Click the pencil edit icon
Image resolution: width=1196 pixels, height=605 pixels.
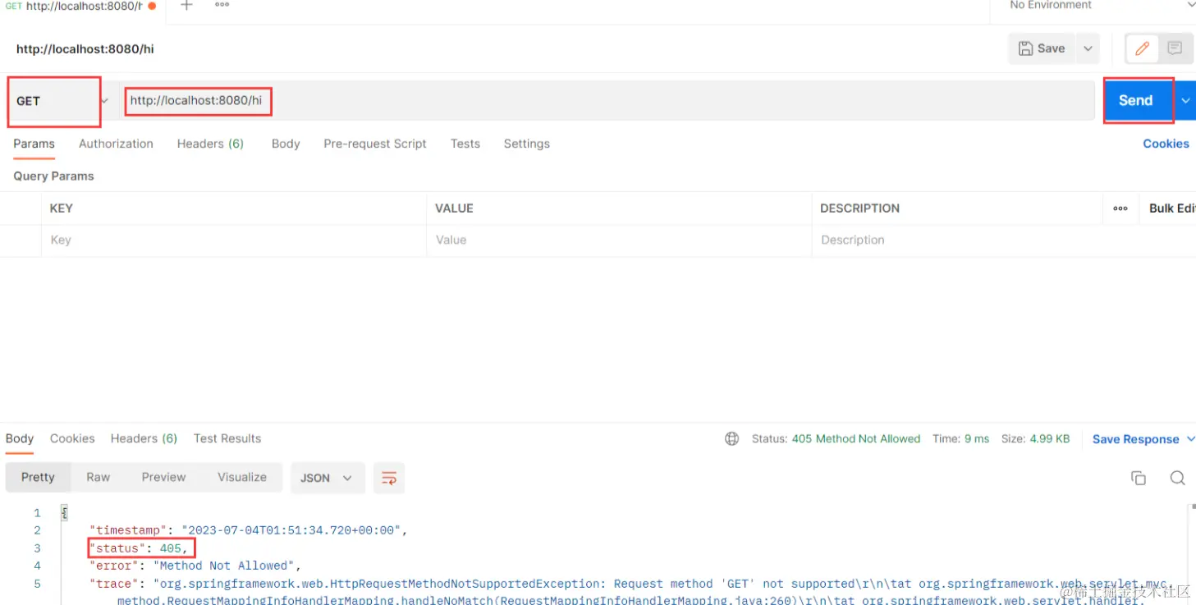tap(1142, 48)
